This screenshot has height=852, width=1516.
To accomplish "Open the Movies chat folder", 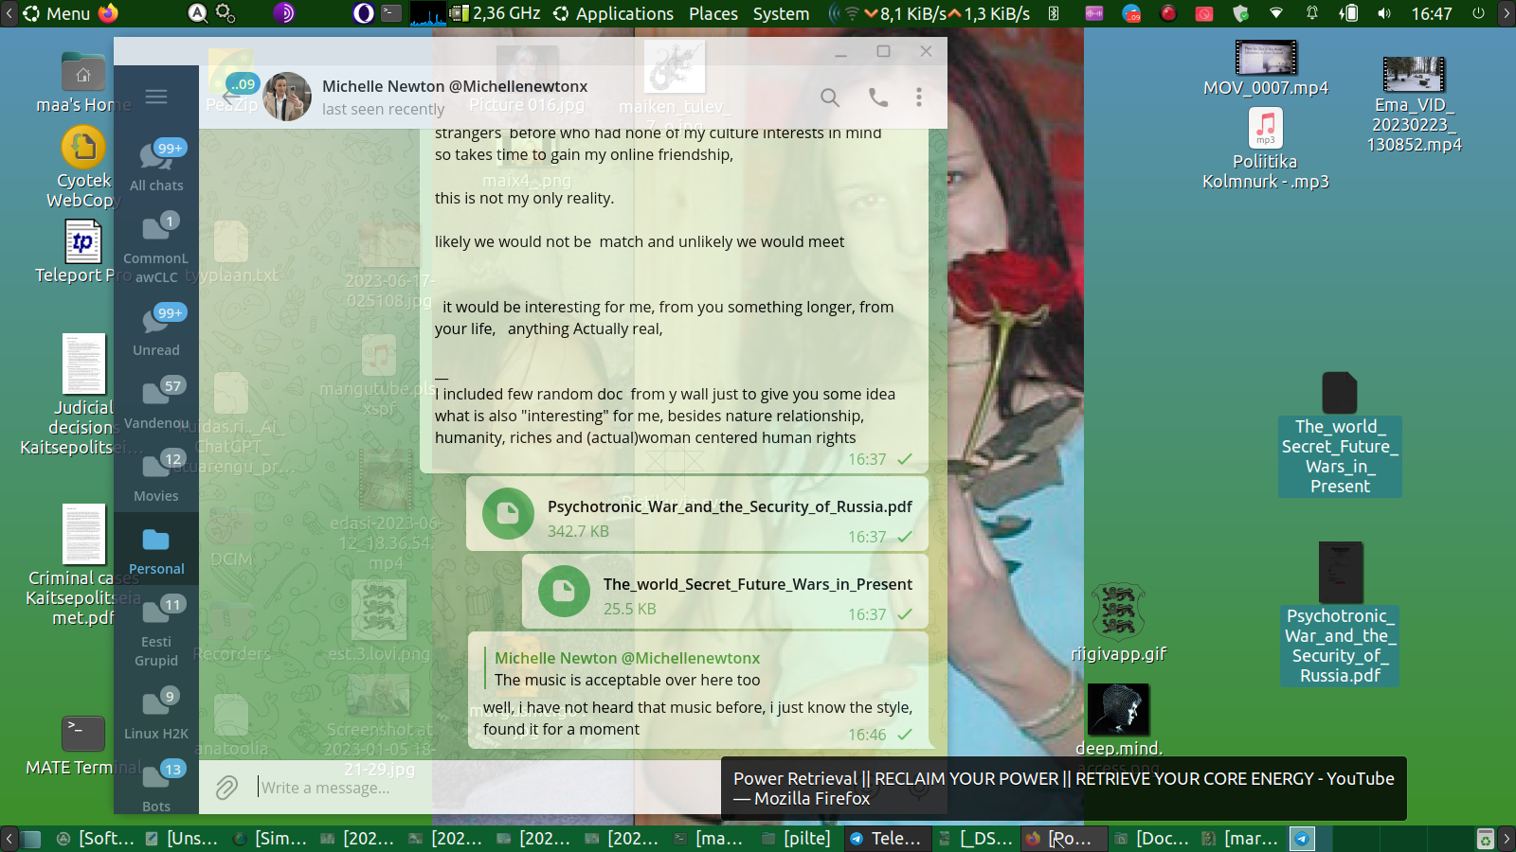I will click(156, 475).
